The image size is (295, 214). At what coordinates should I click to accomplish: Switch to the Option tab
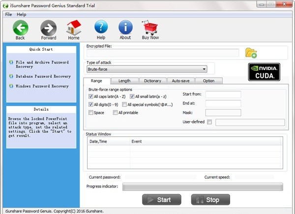tap(209, 81)
